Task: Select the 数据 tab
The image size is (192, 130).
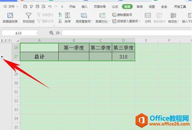Action: pyautogui.click(x=127, y=7)
